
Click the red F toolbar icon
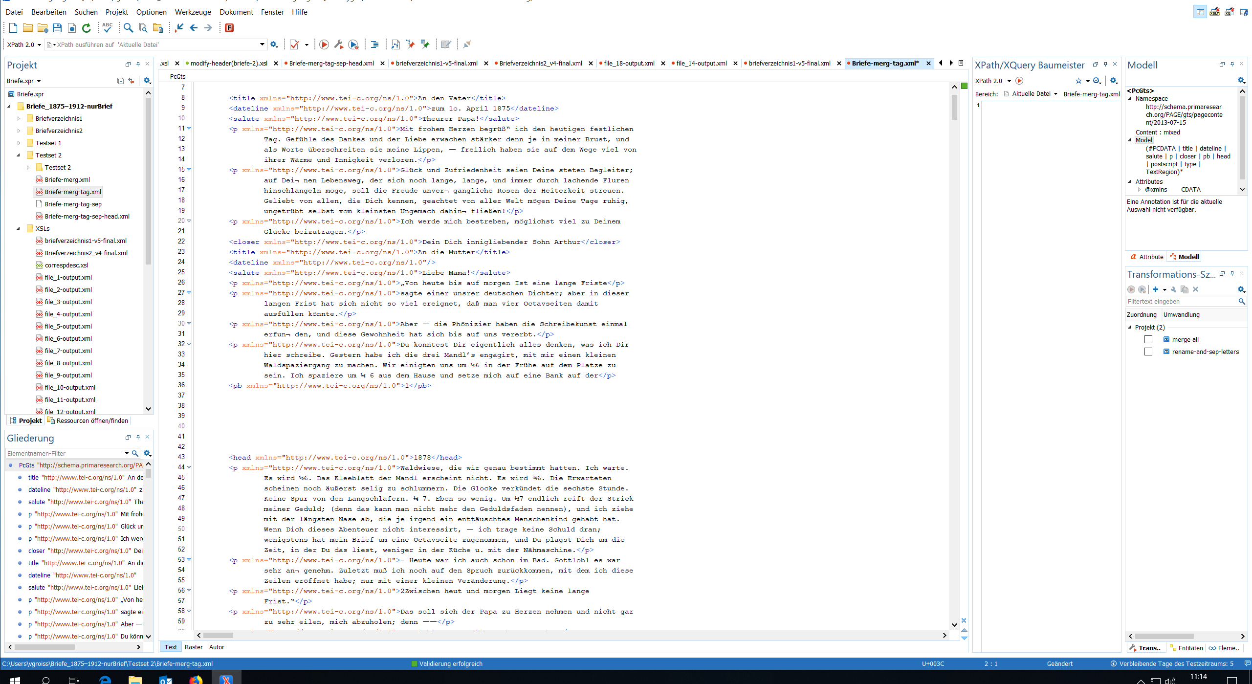click(x=229, y=28)
